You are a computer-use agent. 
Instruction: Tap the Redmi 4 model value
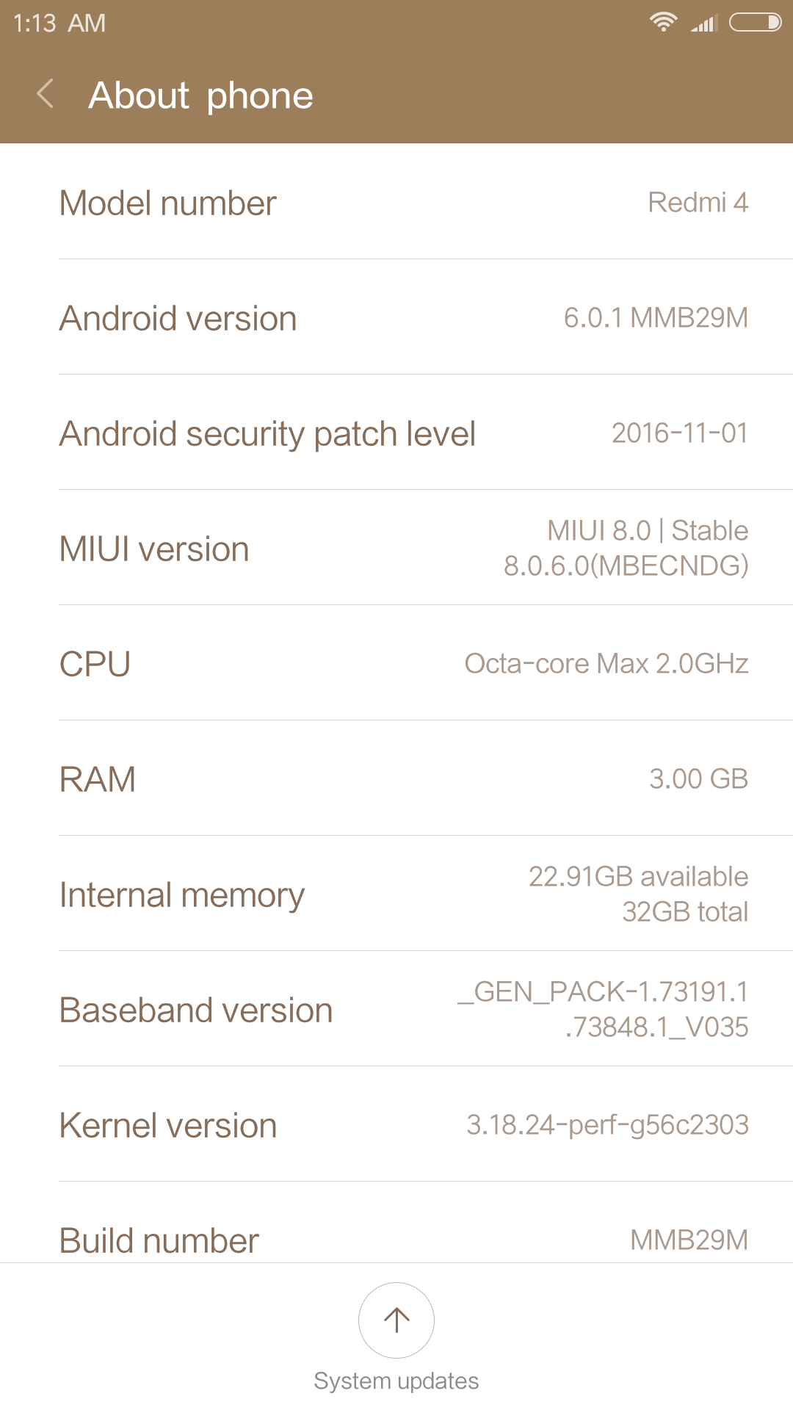pyautogui.click(x=698, y=203)
